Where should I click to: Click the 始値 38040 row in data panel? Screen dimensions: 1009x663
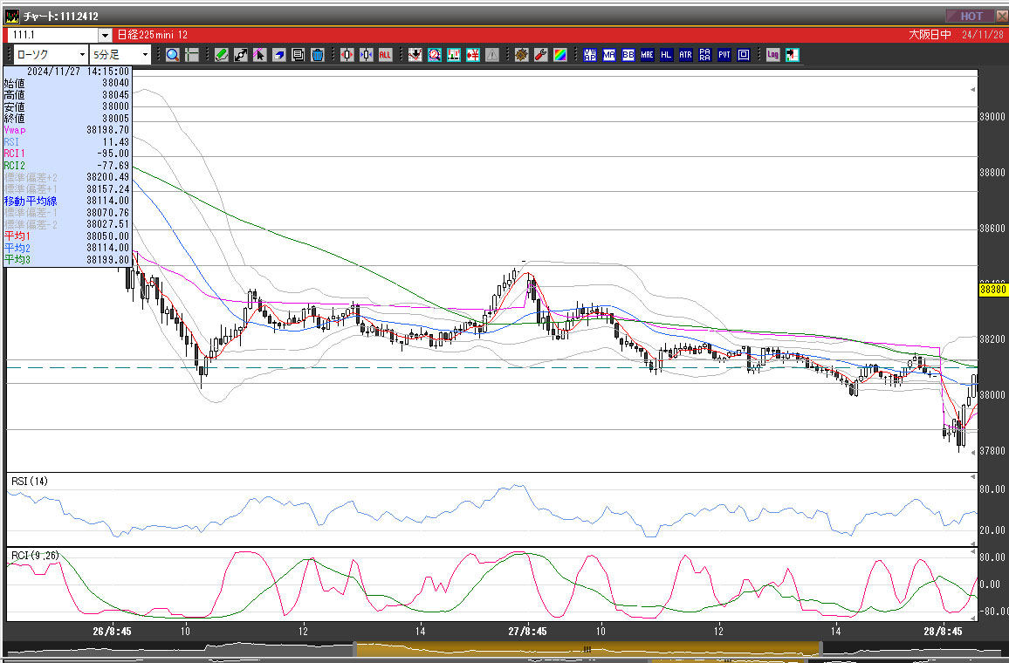point(66,83)
